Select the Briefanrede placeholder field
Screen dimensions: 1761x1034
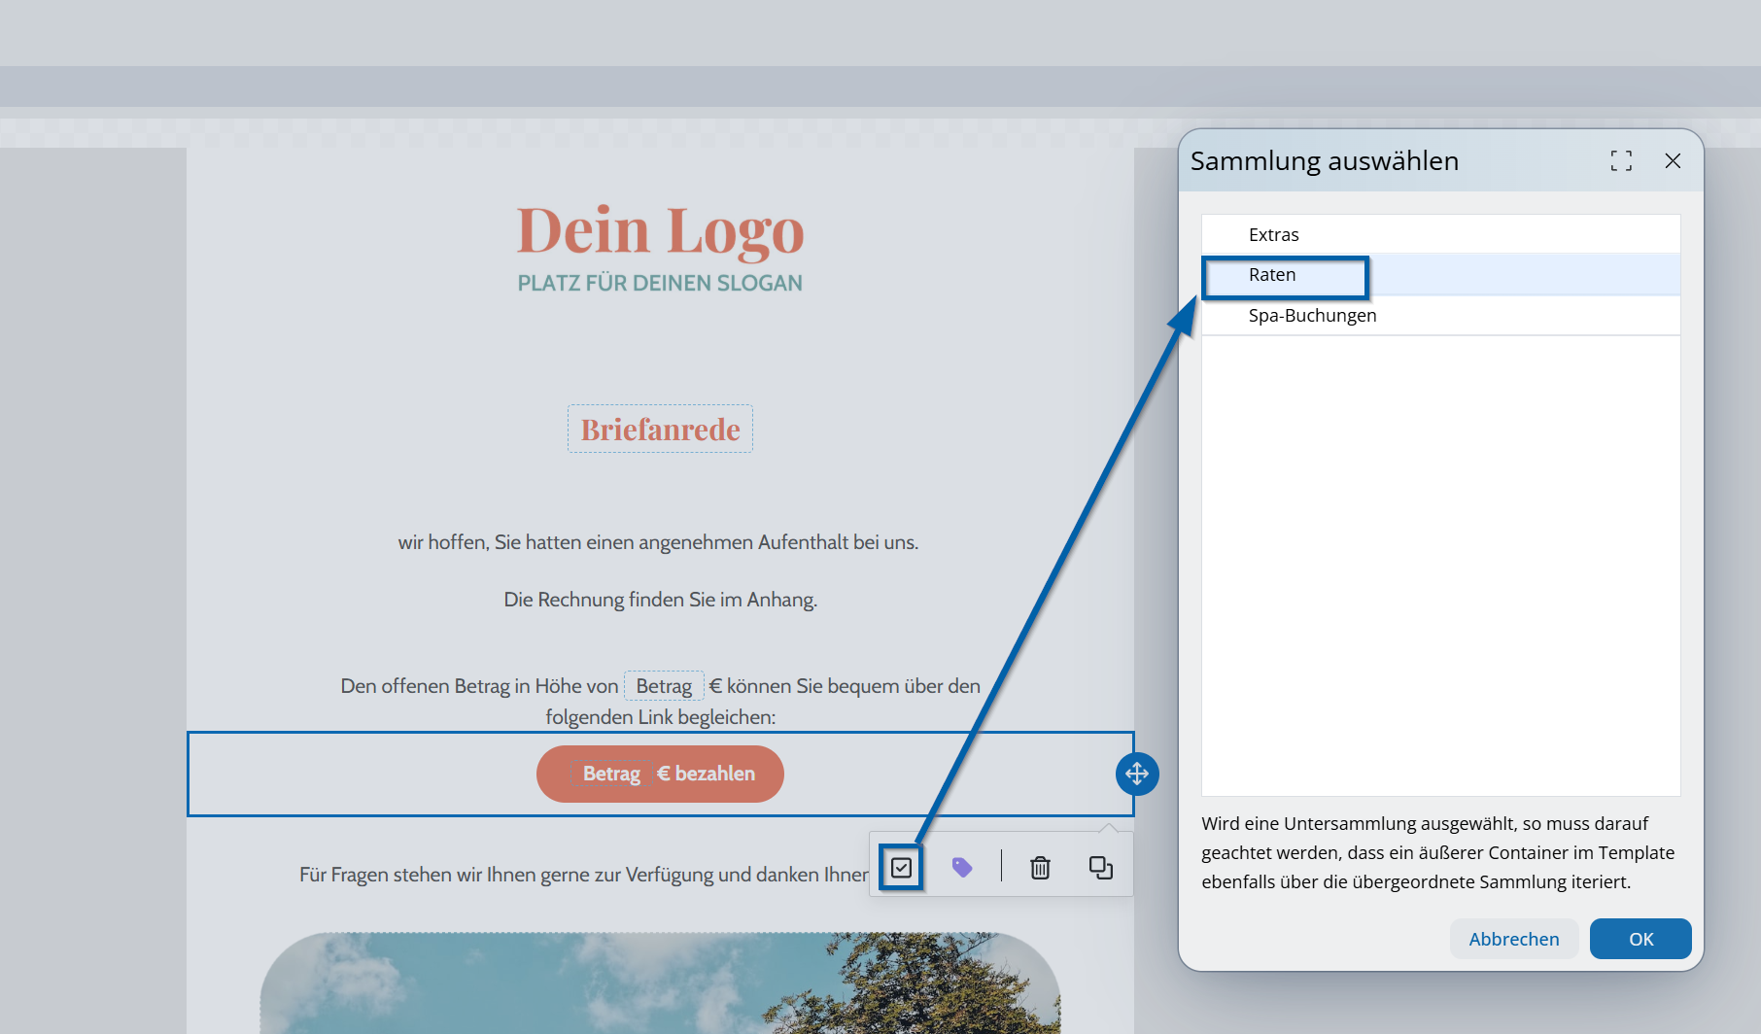pyautogui.click(x=660, y=430)
